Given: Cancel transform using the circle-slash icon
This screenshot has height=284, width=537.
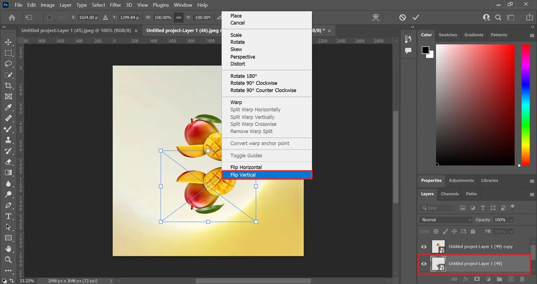Looking at the screenshot, I should pyautogui.click(x=402, y=18).
